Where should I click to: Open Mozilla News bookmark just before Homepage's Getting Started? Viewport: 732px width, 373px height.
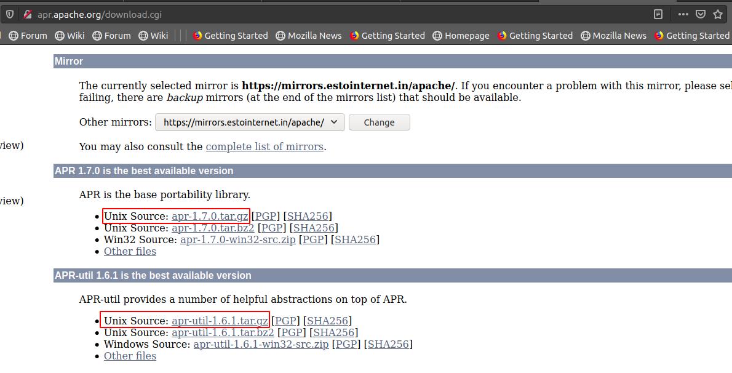click(x=309, y=36)
